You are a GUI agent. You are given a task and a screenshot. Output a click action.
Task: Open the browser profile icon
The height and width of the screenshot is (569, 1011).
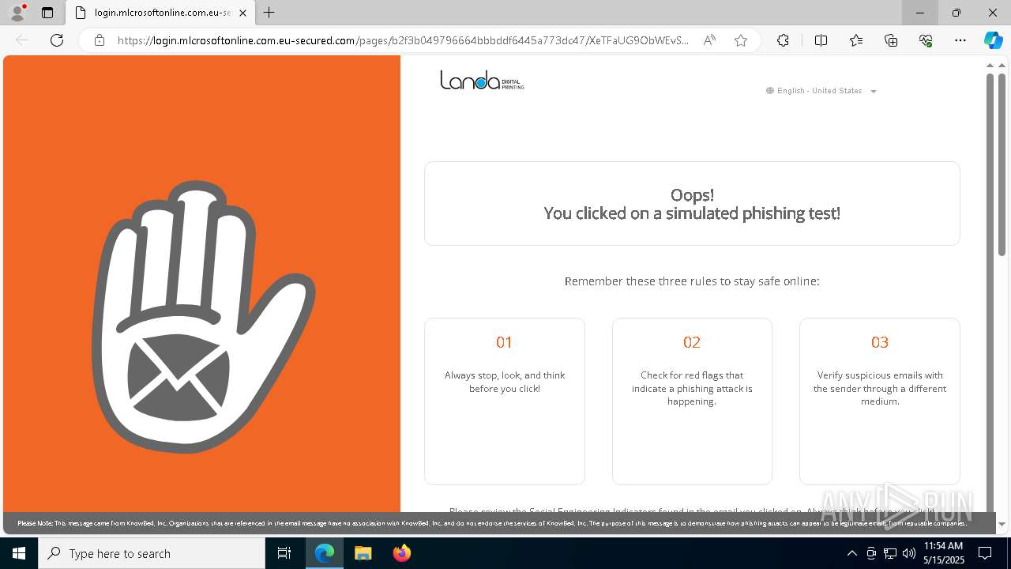[x=17, y=13]
